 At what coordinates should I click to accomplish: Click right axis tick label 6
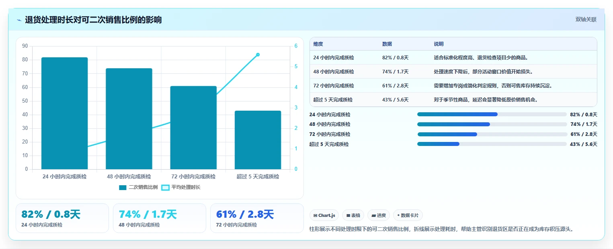click(x=296, y=46)
